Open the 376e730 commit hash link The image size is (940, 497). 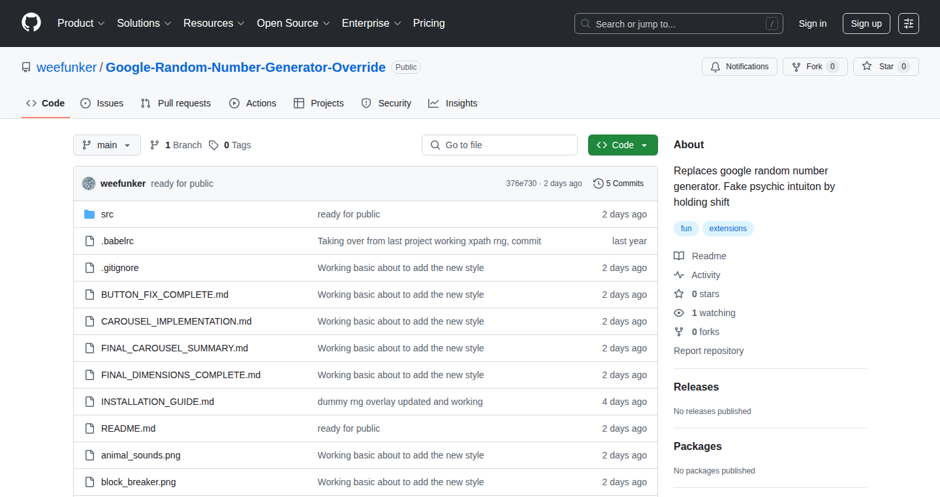[x=521, y=184]
